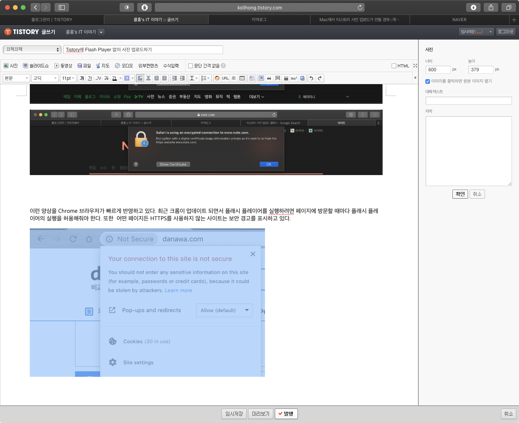Uncheck open original image on click
The height and width of the screenshot is (423, 519).
pos(428,81)
